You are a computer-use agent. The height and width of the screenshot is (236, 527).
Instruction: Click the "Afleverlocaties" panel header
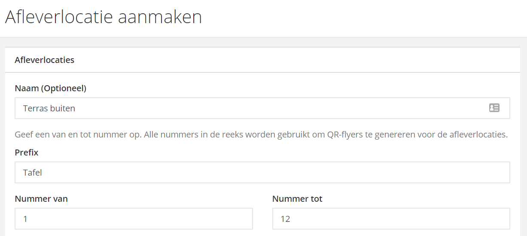pos(45,60)
